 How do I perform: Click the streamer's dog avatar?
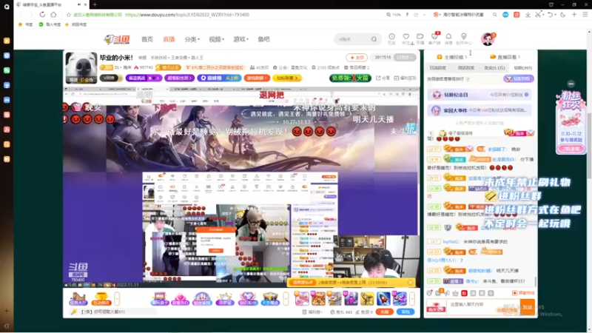(x=81, y=67)
